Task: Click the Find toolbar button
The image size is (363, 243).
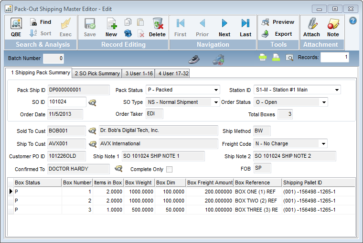Action: [41, 22]
